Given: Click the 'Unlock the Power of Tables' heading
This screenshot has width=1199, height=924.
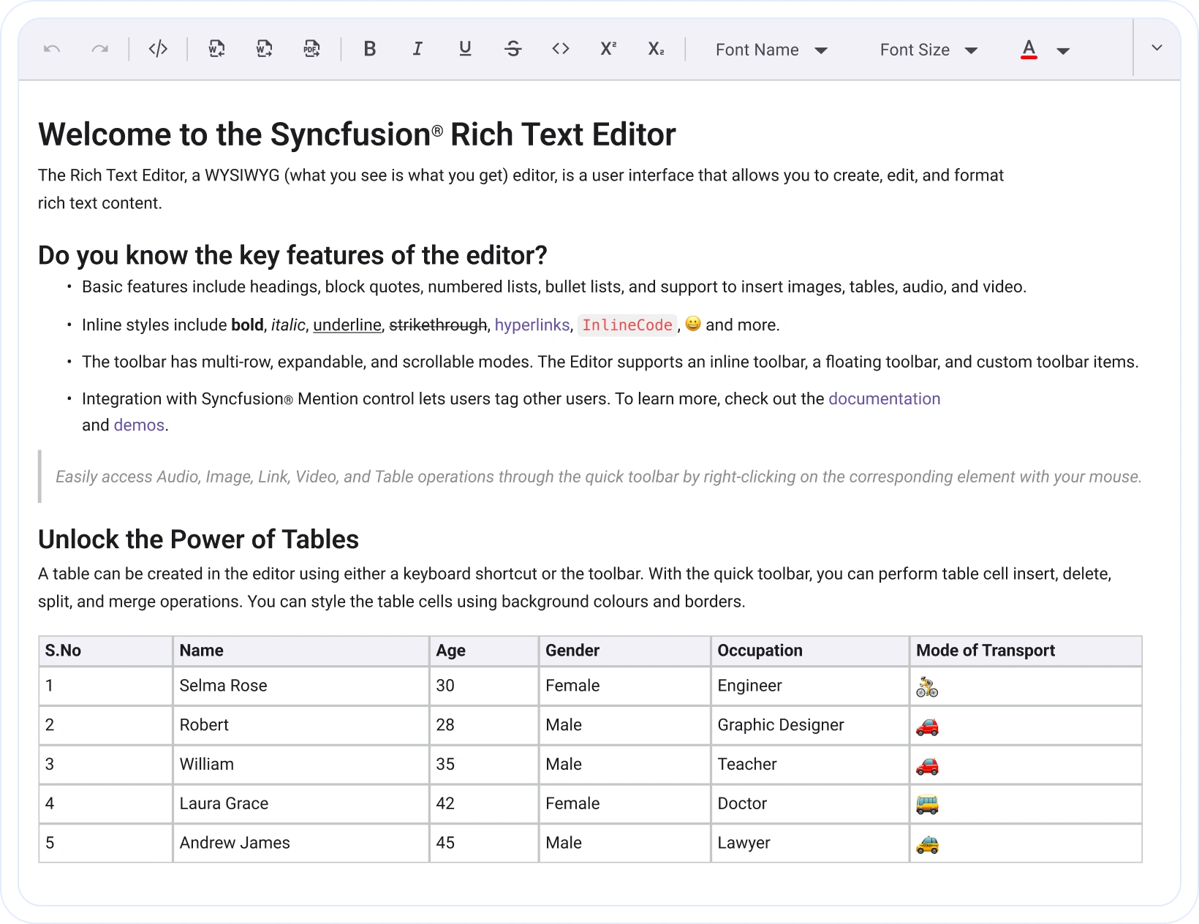Looking at the screenshot, I should pos(198,539).
